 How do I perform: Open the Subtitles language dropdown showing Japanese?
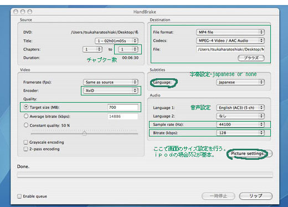click(x=240, y=82)
